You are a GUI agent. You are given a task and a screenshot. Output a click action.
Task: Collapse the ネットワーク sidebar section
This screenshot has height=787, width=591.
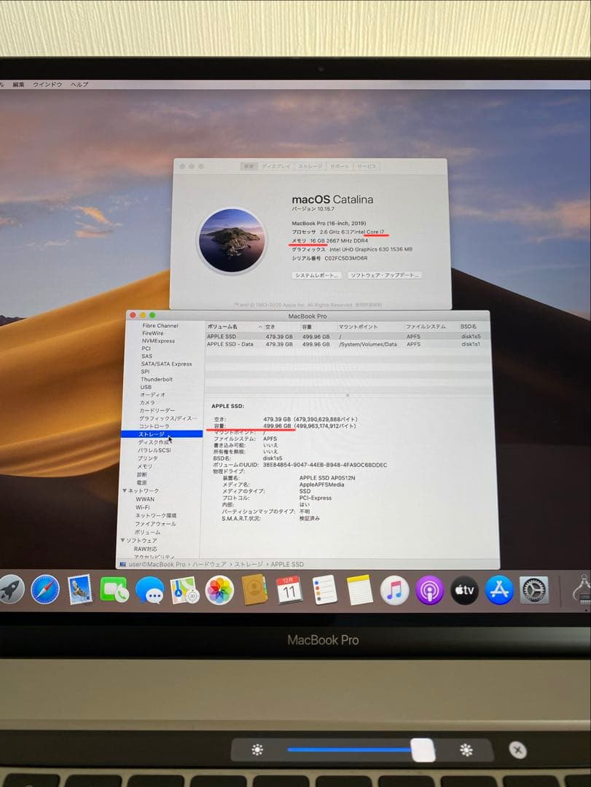pyautogui.click(x=125, y=490)
